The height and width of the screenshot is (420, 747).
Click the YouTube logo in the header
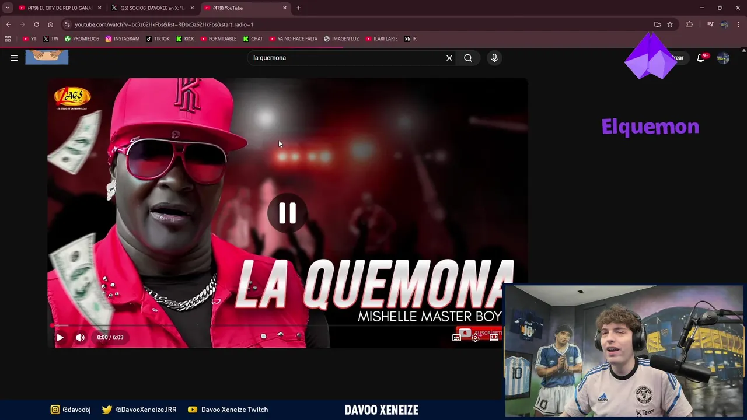[47, 57]
